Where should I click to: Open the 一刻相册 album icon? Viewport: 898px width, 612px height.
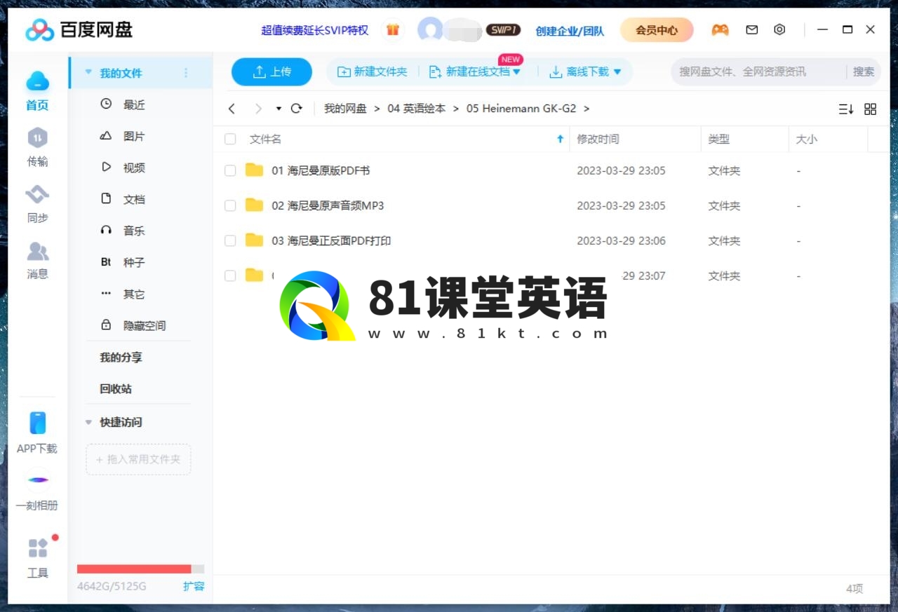point(38,480)
